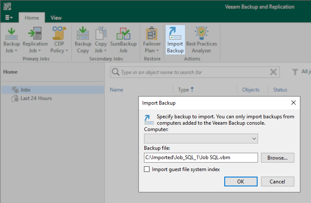Image resolution: width=311 pixels, height=203 pixels.
Task: Click the Backup Copy icon
Action: 83,40
